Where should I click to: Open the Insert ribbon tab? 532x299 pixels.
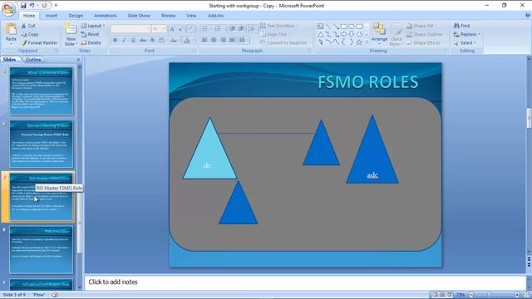(52, 16)
